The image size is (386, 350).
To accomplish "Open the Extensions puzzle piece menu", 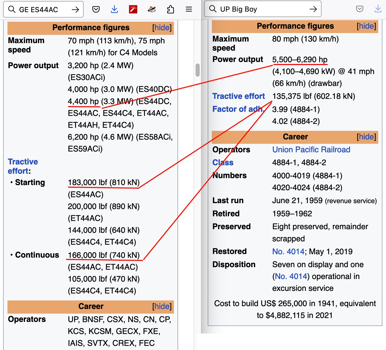I will (x=170, y=10).
